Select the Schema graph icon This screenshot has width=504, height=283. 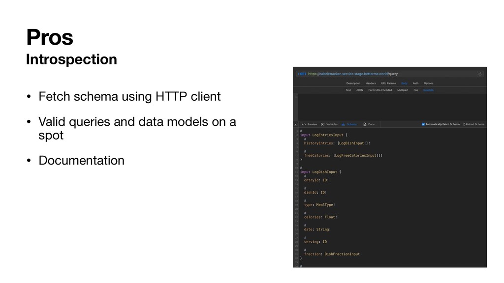343,124
